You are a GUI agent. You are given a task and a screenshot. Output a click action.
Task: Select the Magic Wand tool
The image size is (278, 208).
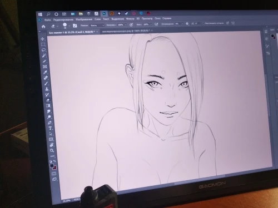[44, 55]
